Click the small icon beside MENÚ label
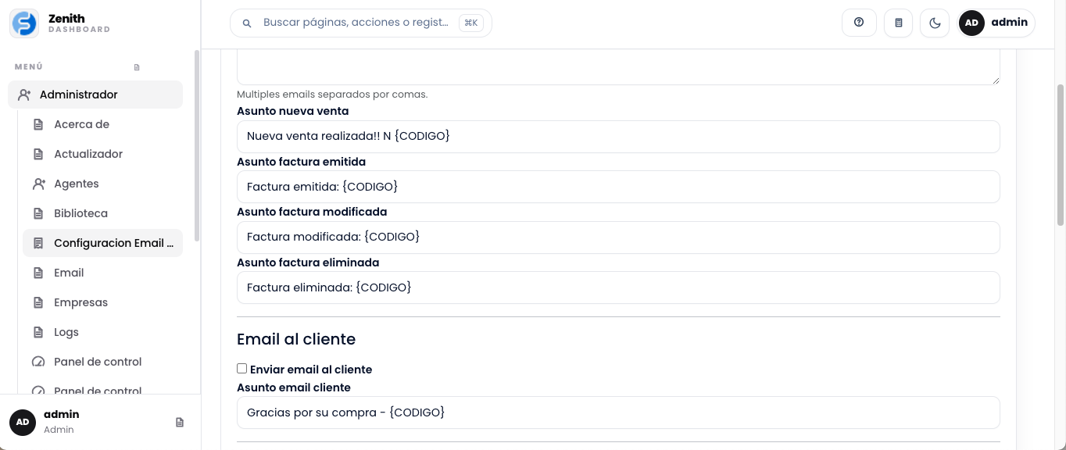The height and width of the screenshot is (450, 1066). point(137,67)
